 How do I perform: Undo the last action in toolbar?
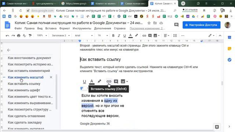[7, 36]
